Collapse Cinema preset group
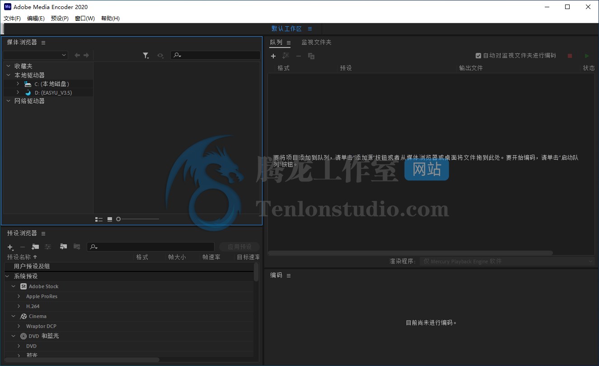Viewport: 599px width, 366px height. point(14,316)
